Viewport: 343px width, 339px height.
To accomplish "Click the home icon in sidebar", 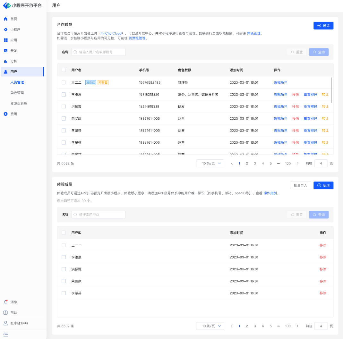I will pyautogui.click(x=5, y=19).
